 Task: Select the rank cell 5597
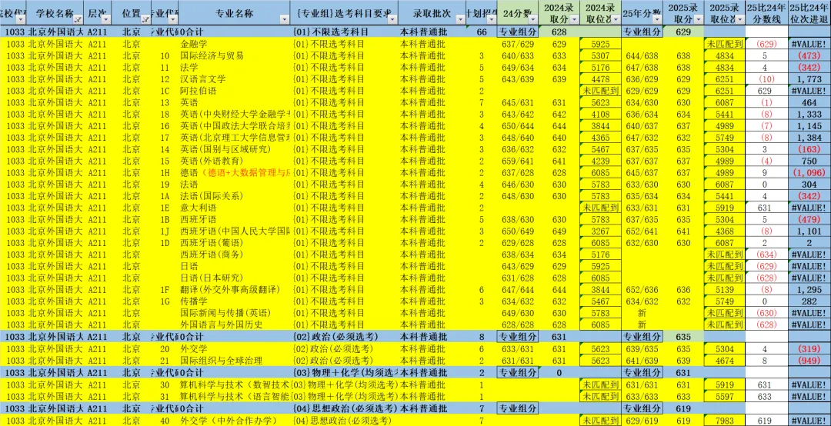[725, 396]
